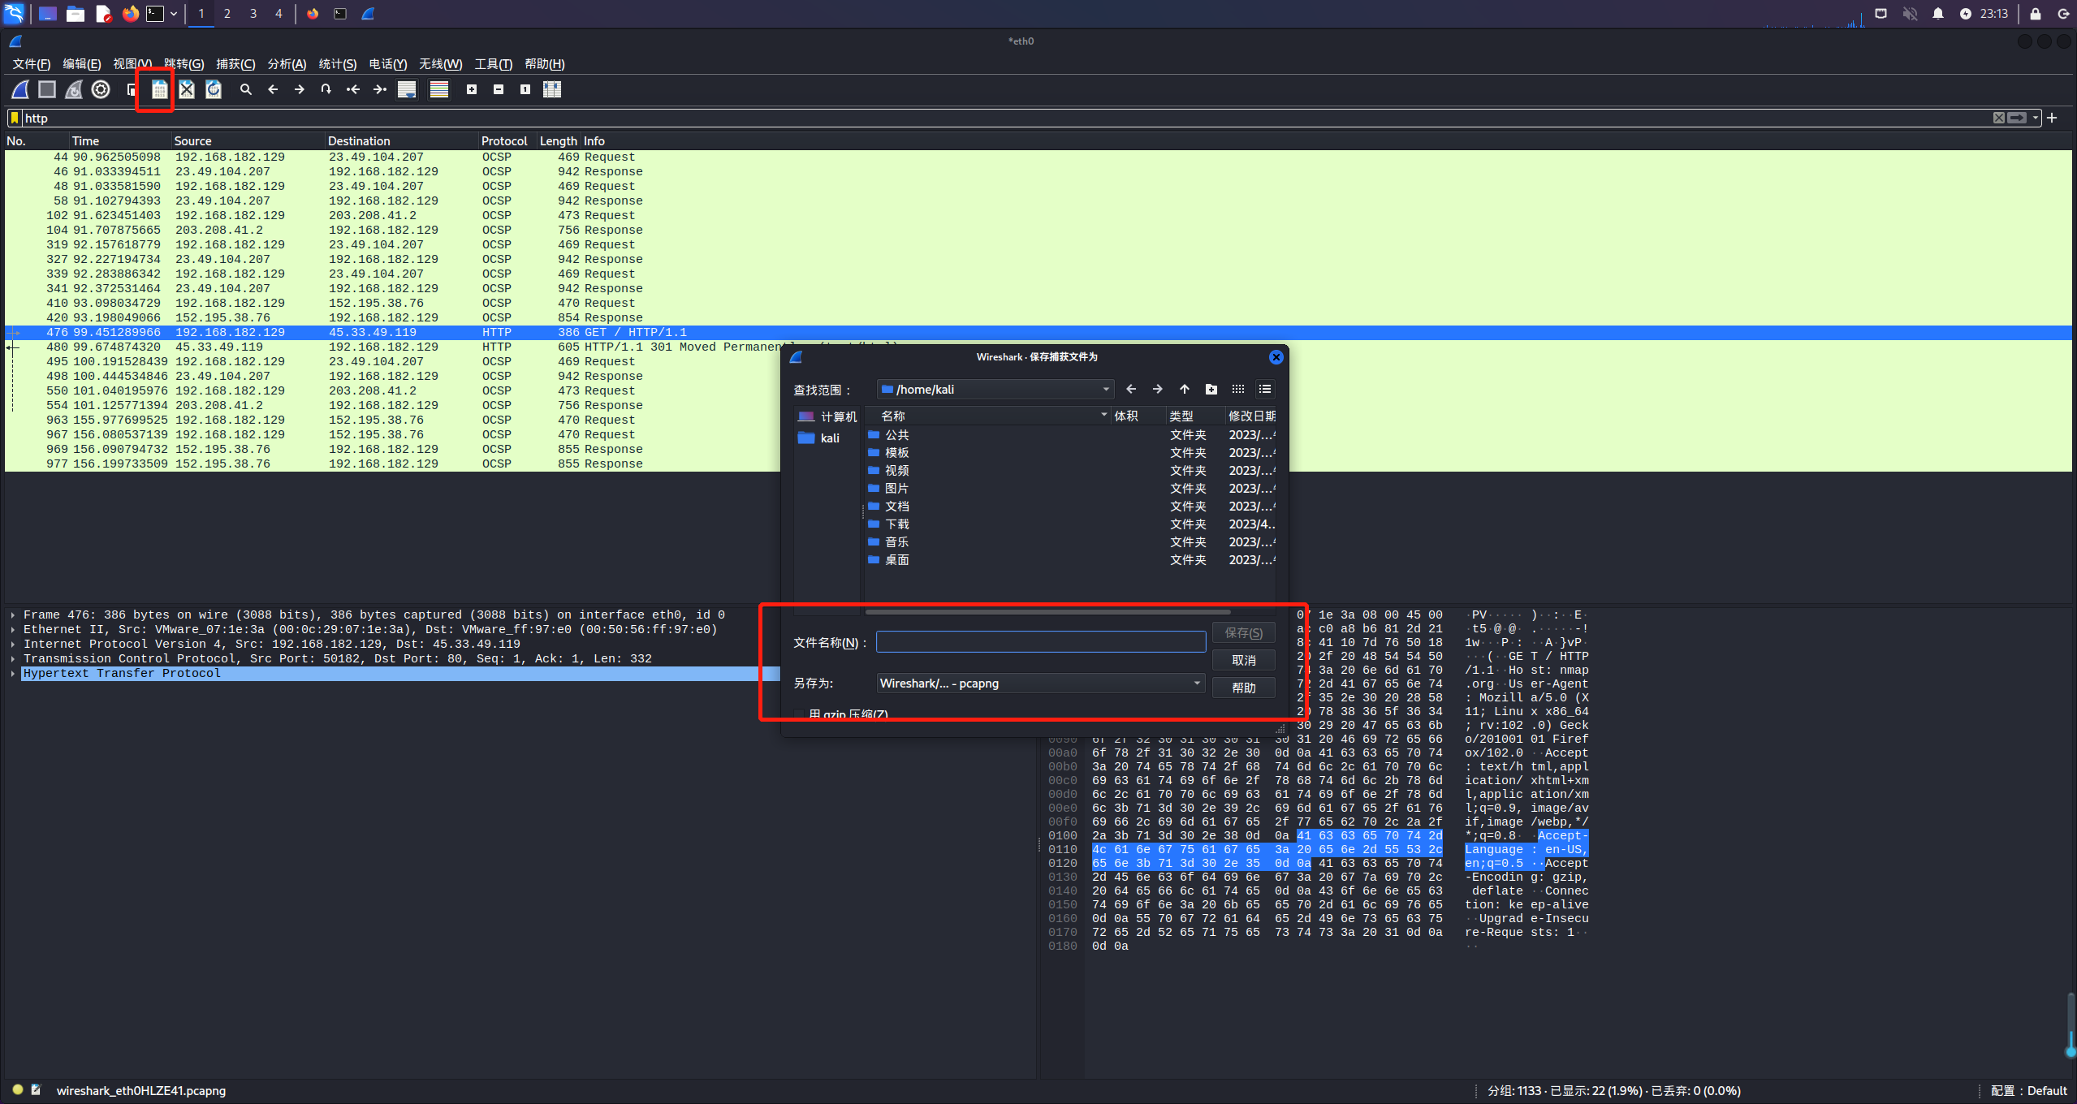Open capture file properties in status bar
The image size is (2077, 1104).
click(36, 1090)
